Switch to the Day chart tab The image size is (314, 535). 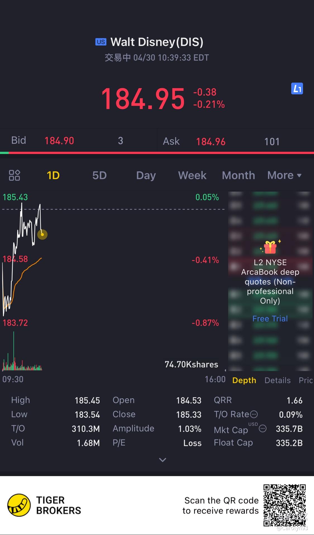[x=146, y=175]
